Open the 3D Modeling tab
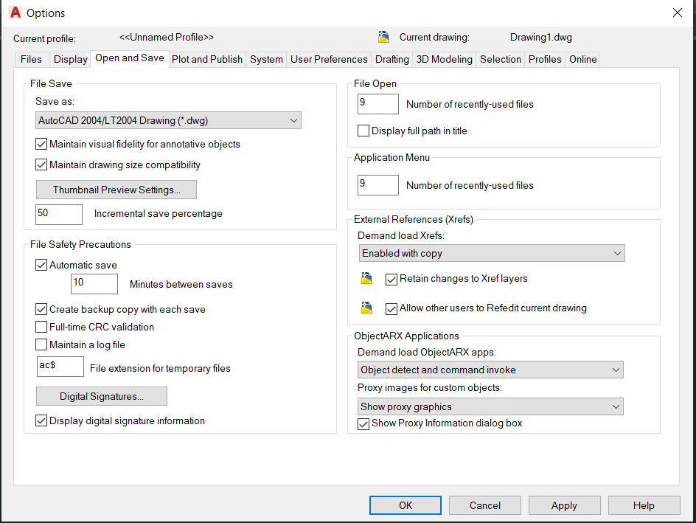Screen dimensions: 696x523 coord(445,59)
